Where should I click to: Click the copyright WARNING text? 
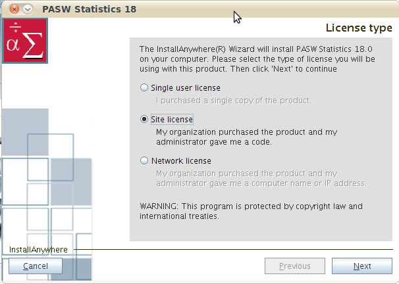click(x=251, y=211)
